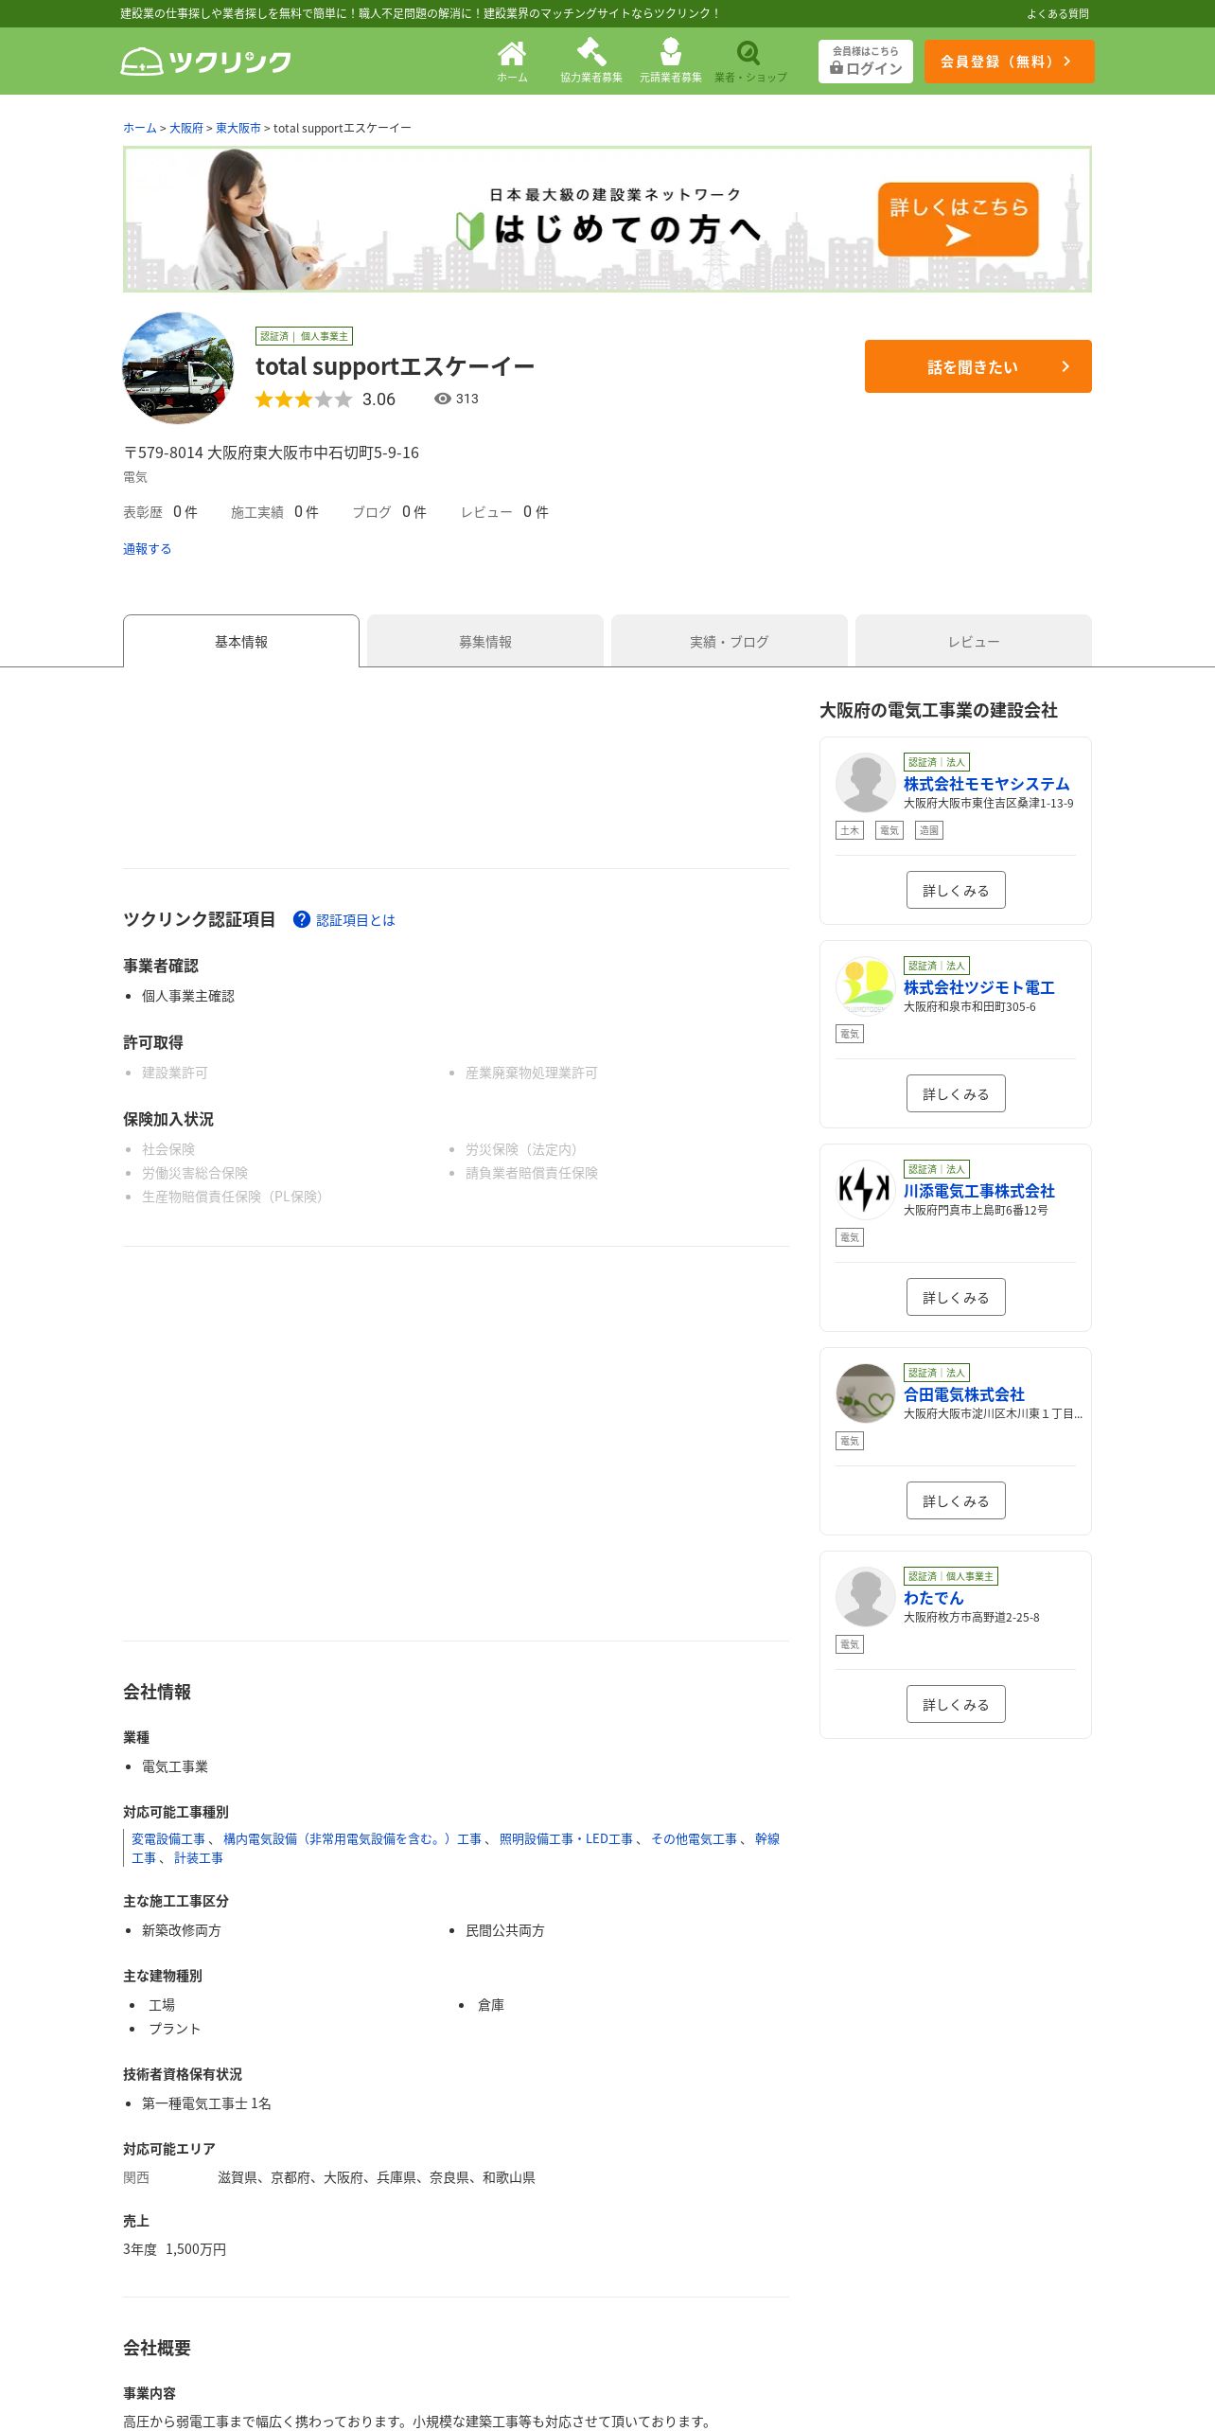This screenshot has height=2431, width=1215.
Task: Open 変電設備工事 link
Action: coord(168,1838)
